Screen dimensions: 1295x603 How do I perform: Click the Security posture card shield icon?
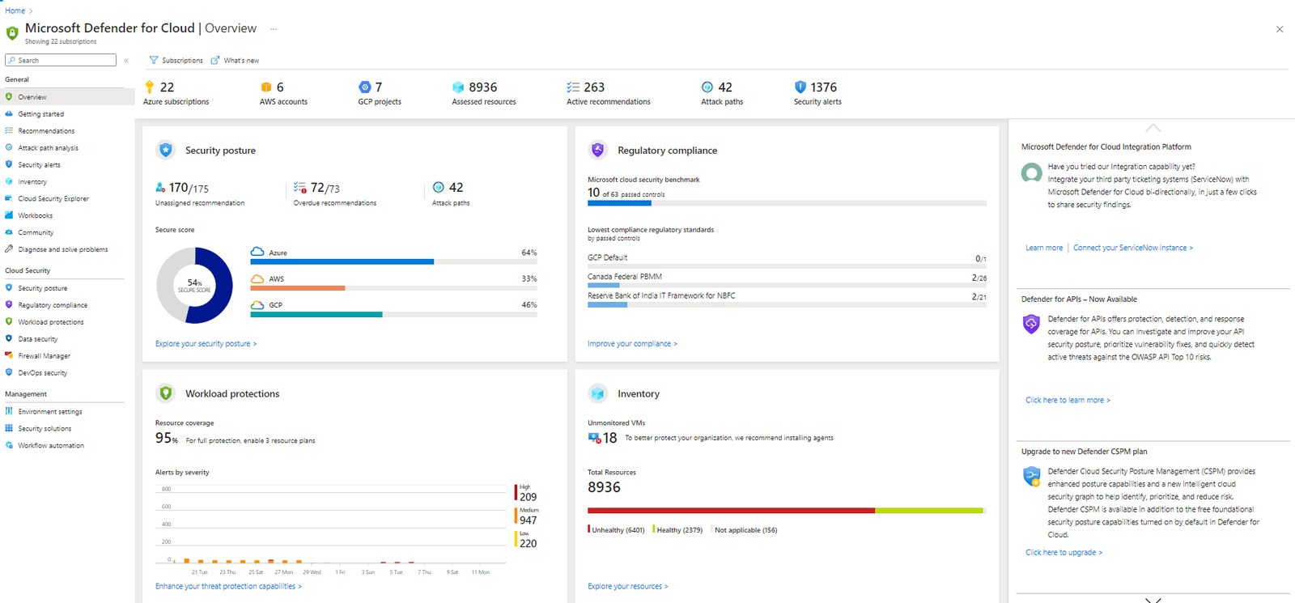(x=166, y=150)
